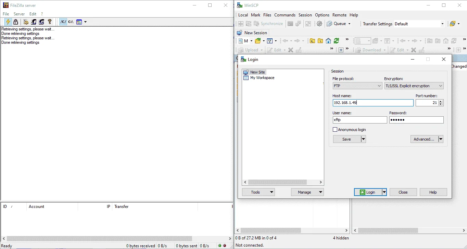Open the File menu in FileZilla server

6,14
